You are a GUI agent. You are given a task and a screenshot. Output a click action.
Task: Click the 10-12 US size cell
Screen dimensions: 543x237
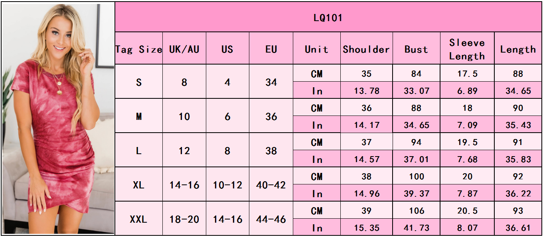pos(227,185)
